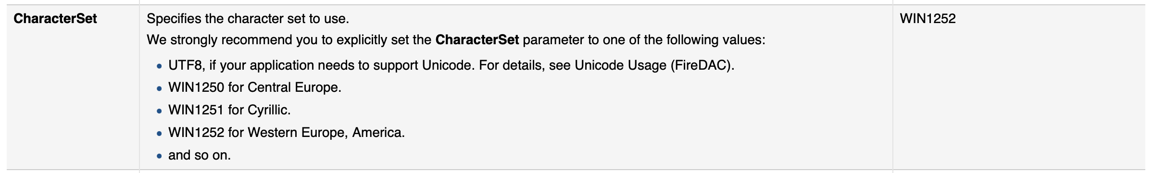Viewport: 1153px width, 173px height.
Task: Select the bold CharacterSet word in recommendation sentence
Action: (477, 39)
